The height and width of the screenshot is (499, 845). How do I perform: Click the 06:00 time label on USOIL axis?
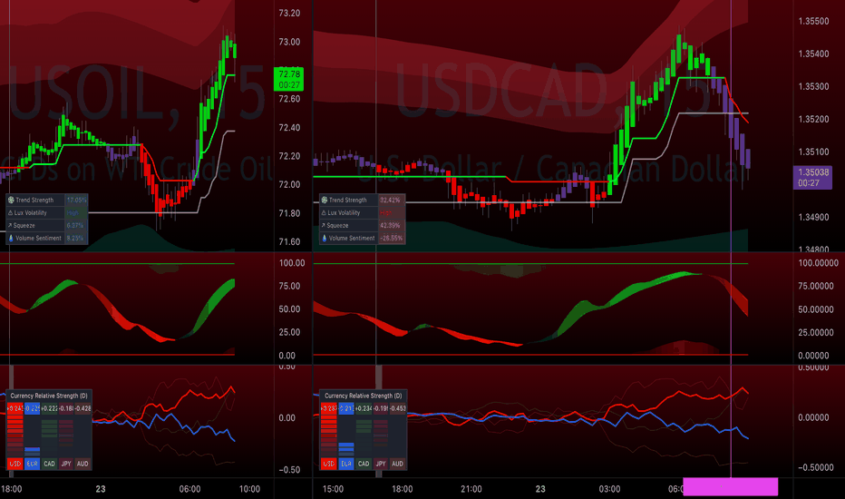point(189,489)
